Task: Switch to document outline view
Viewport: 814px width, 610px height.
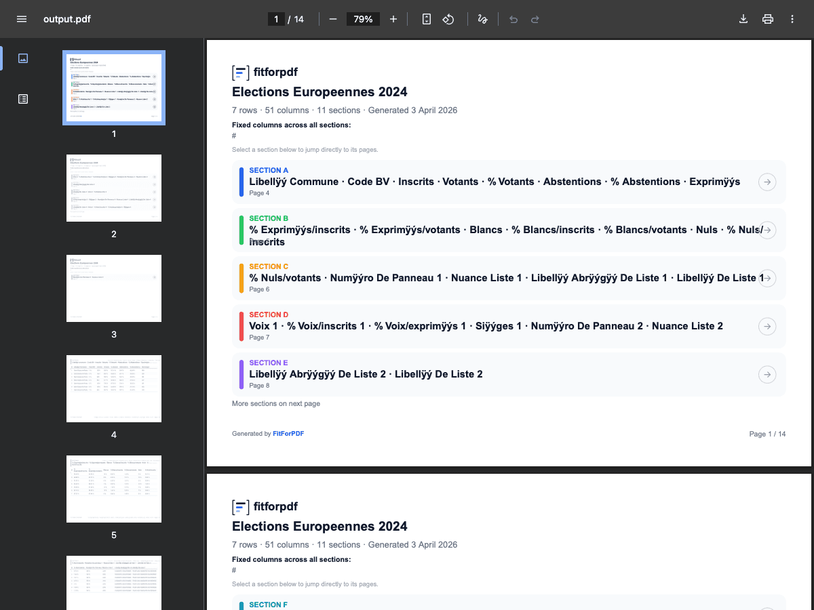Action: pos(23,99)
